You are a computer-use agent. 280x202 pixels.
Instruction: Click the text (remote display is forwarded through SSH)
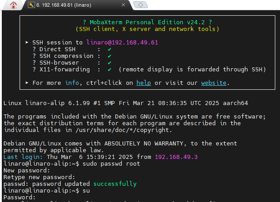coord(192,70)
